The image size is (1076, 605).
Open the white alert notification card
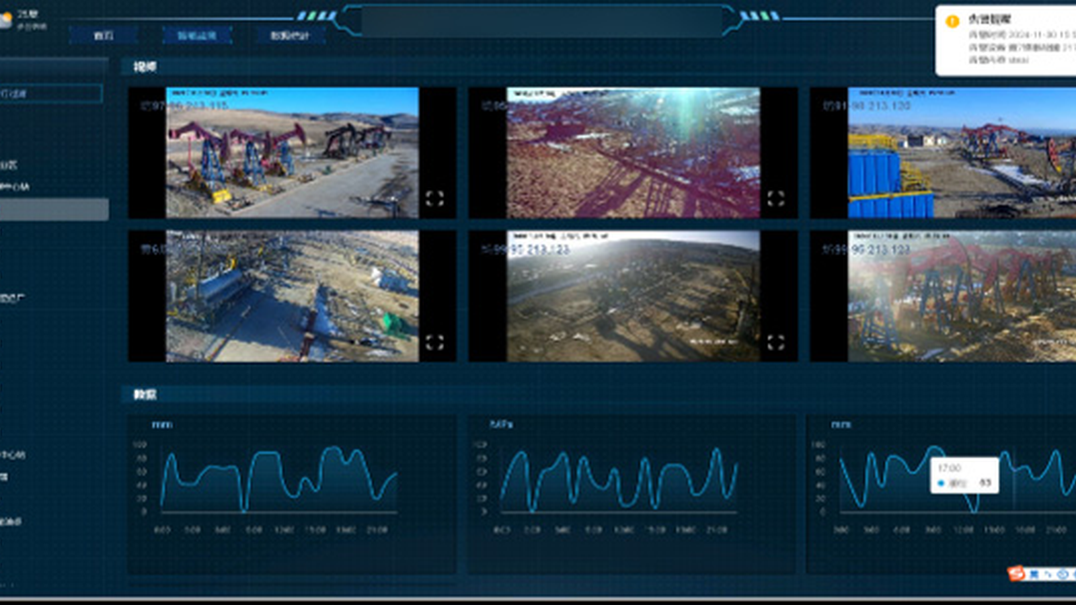[1006, 40]
